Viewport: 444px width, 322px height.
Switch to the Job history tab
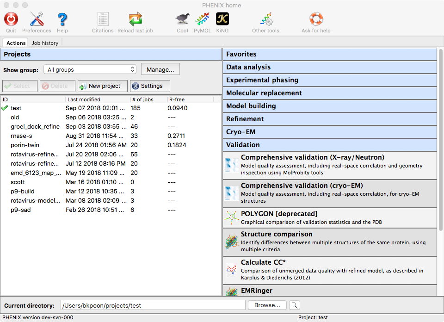(45, 43)
